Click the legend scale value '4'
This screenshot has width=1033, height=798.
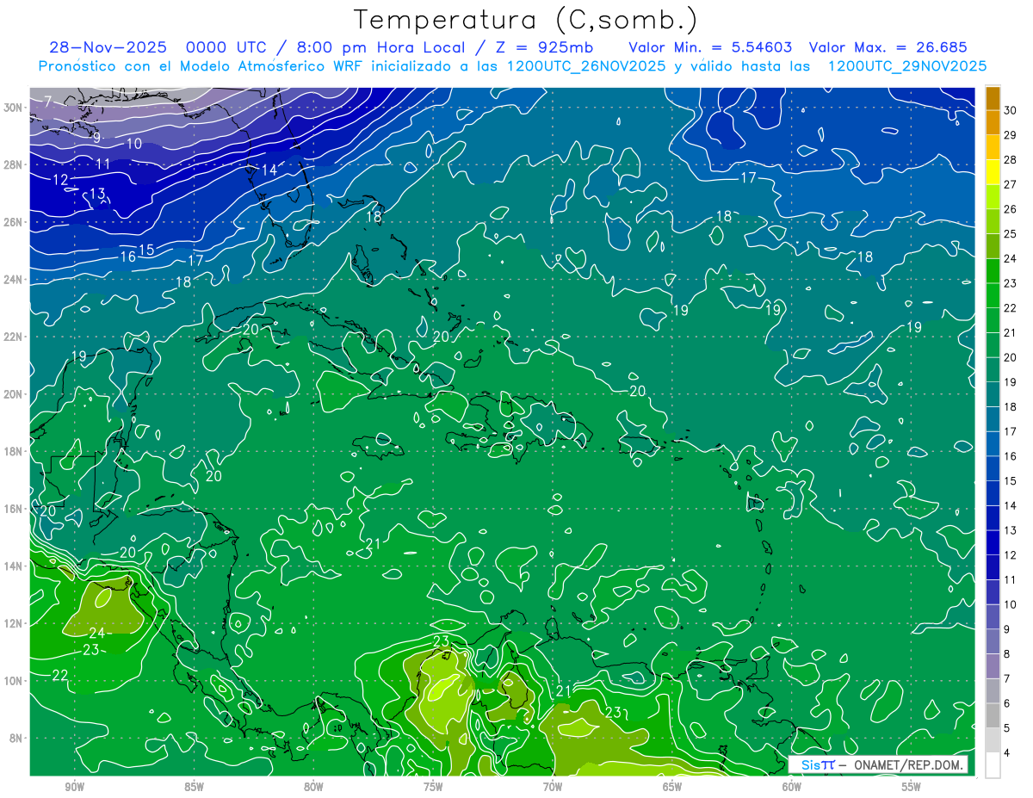pos(1007,753)
